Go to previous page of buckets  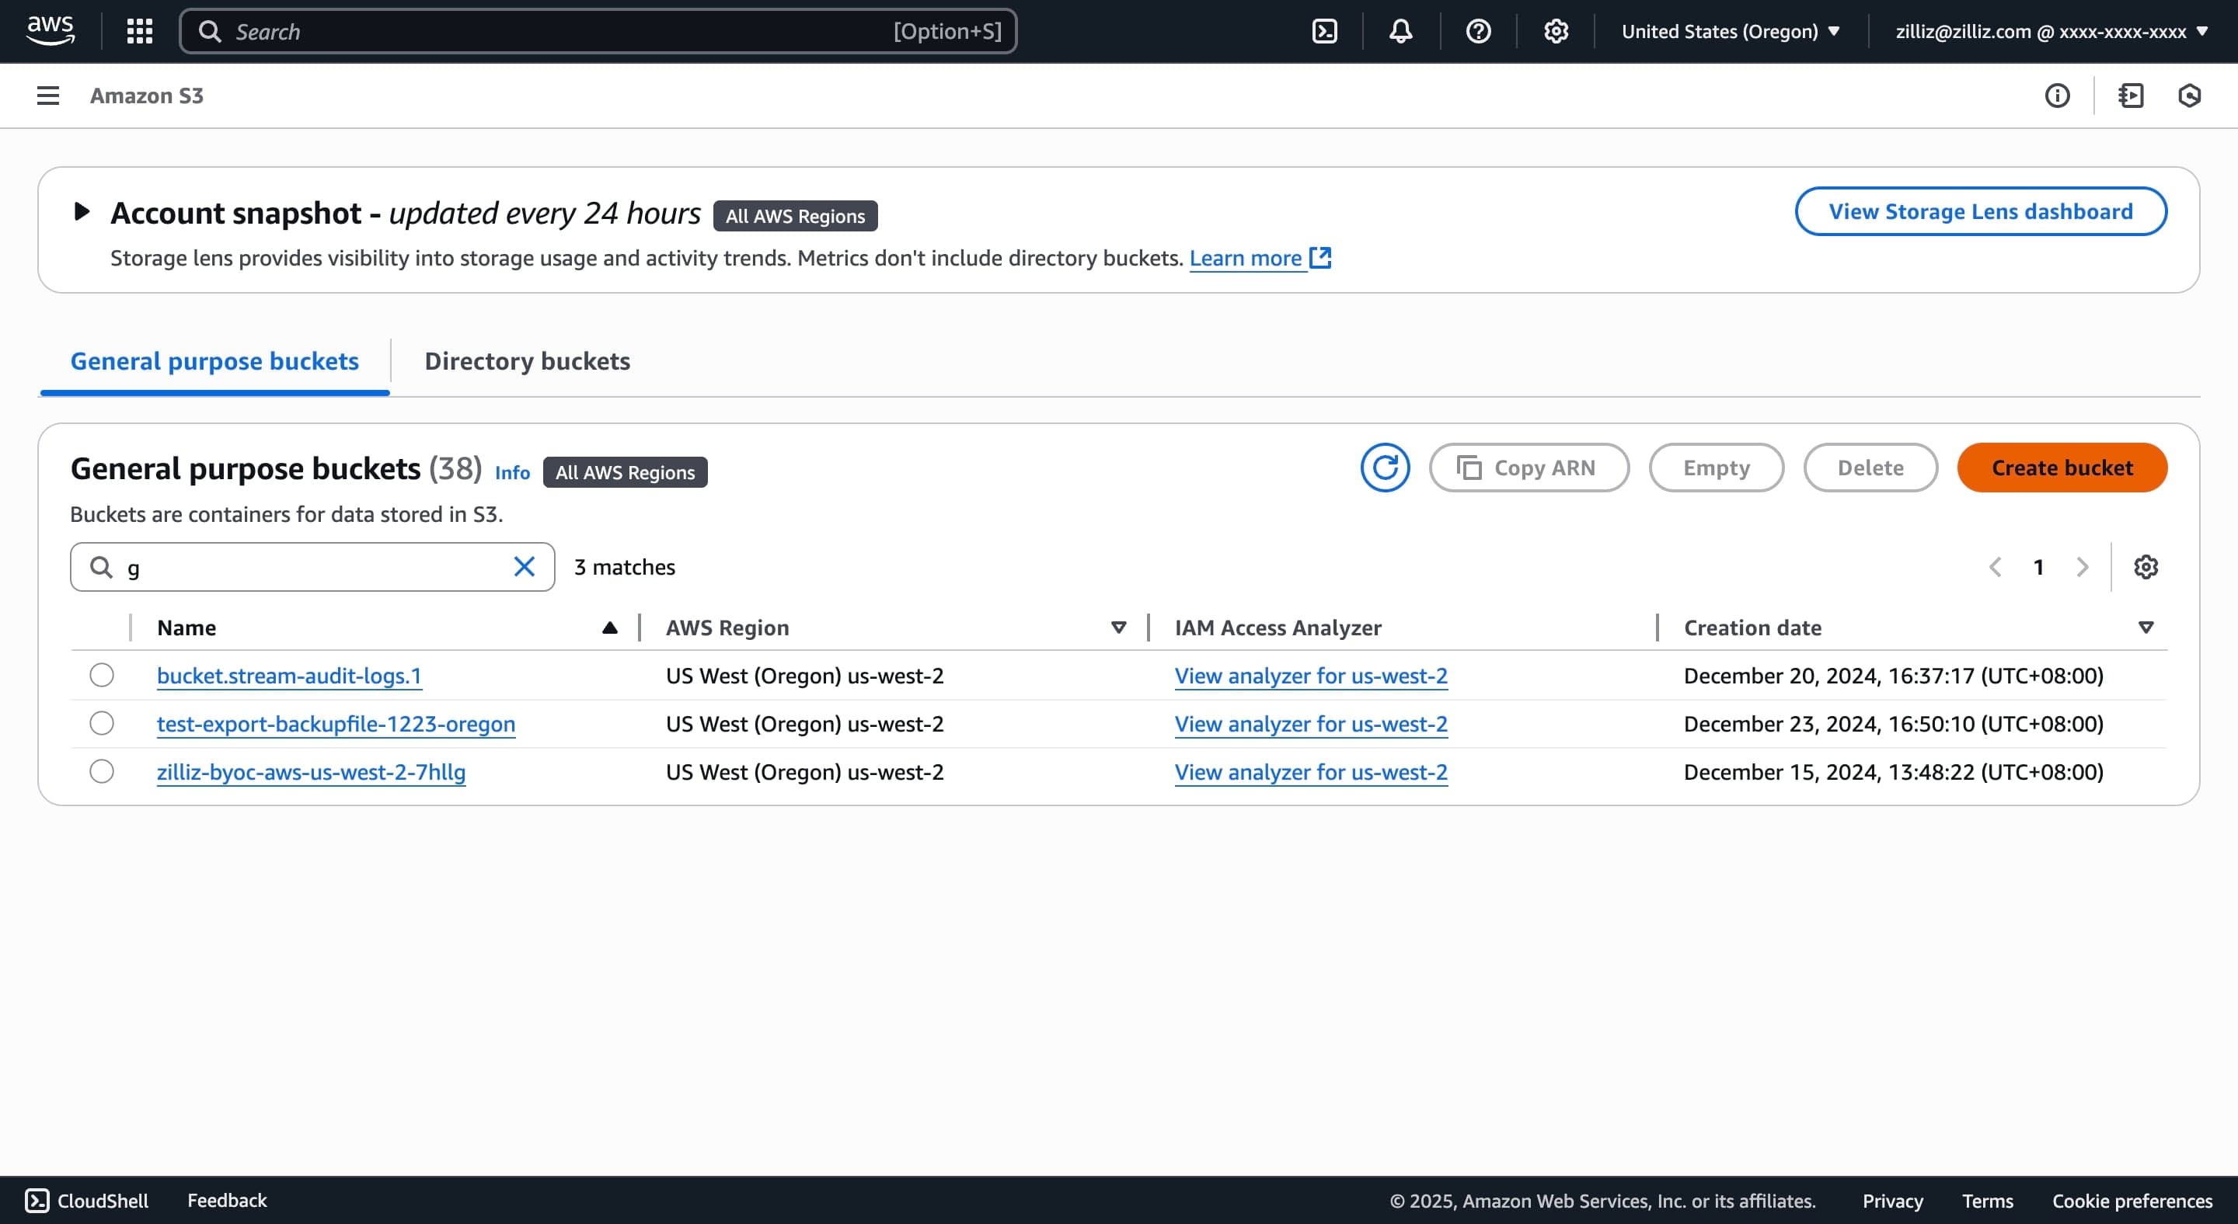coord(1996,567)
